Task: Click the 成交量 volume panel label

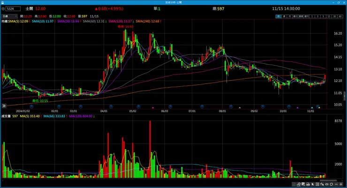Action: tap(6, 116)
